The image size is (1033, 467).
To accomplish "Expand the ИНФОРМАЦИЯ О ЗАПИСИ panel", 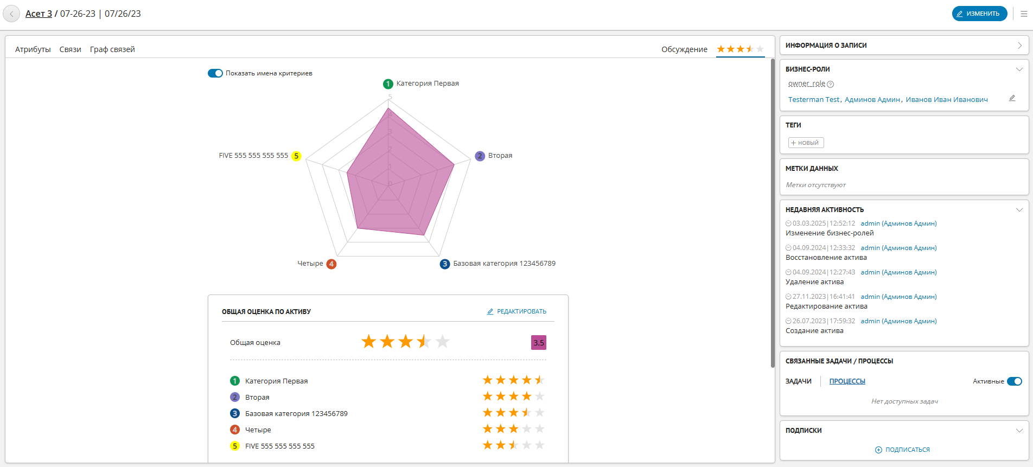I will point(1019,46).
